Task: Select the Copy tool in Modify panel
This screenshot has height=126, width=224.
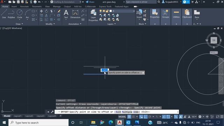Action: [41, 15]
